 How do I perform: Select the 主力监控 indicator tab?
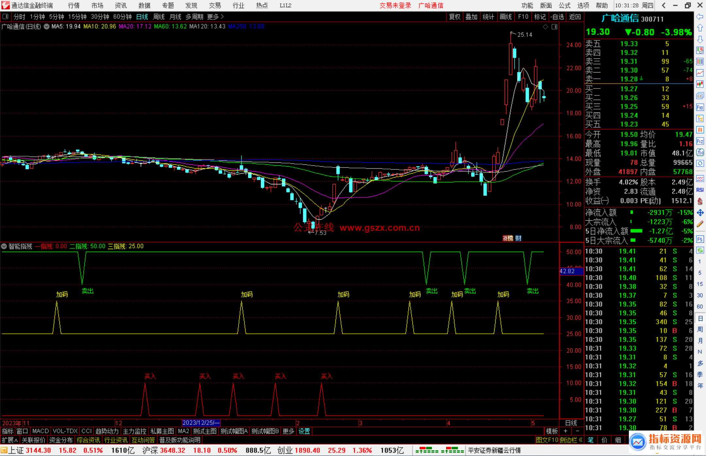point(134,431)
